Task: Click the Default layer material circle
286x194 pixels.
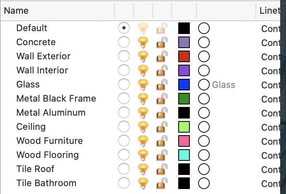Action: click(204, 28)
